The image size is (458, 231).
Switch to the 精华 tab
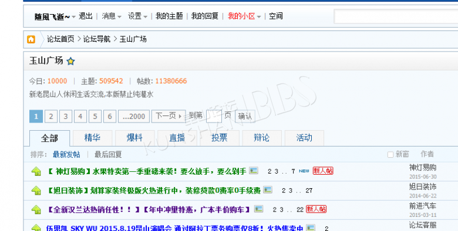92,138
